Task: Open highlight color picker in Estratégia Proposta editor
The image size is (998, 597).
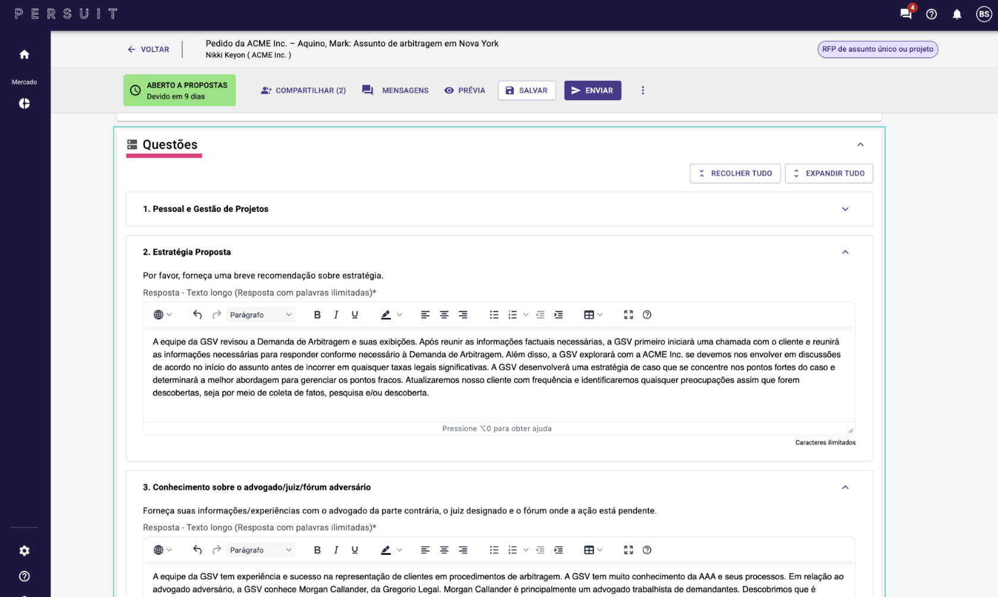Action: (400, 315)
